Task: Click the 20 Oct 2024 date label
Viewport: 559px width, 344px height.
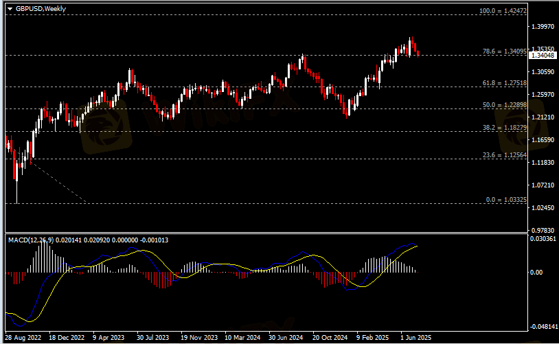Action: (330, 337)
